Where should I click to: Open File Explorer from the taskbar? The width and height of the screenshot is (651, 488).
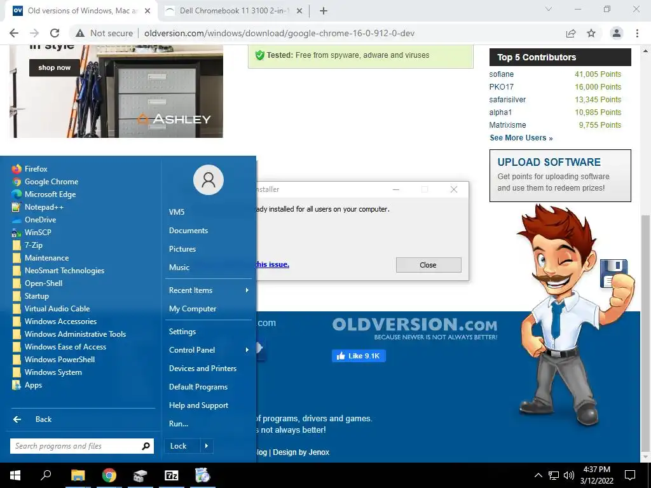tap(78, 475)
